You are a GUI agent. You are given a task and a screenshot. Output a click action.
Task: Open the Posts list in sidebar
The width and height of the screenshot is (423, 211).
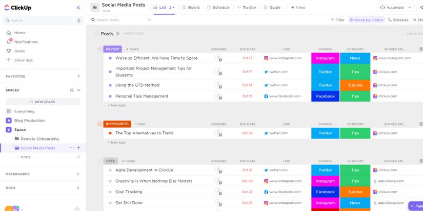(26, 157)
